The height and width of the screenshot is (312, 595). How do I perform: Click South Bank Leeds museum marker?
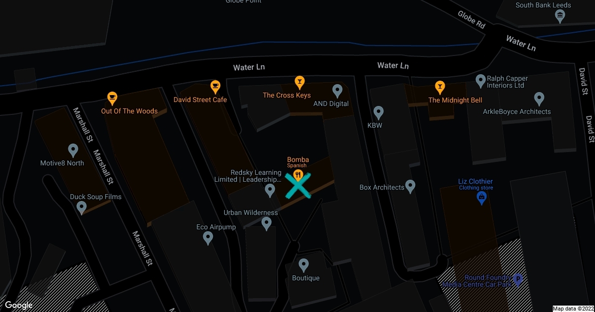(560, 16)
